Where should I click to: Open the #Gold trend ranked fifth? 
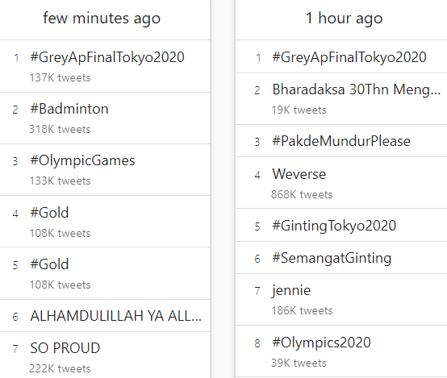[x=49, y=264]
